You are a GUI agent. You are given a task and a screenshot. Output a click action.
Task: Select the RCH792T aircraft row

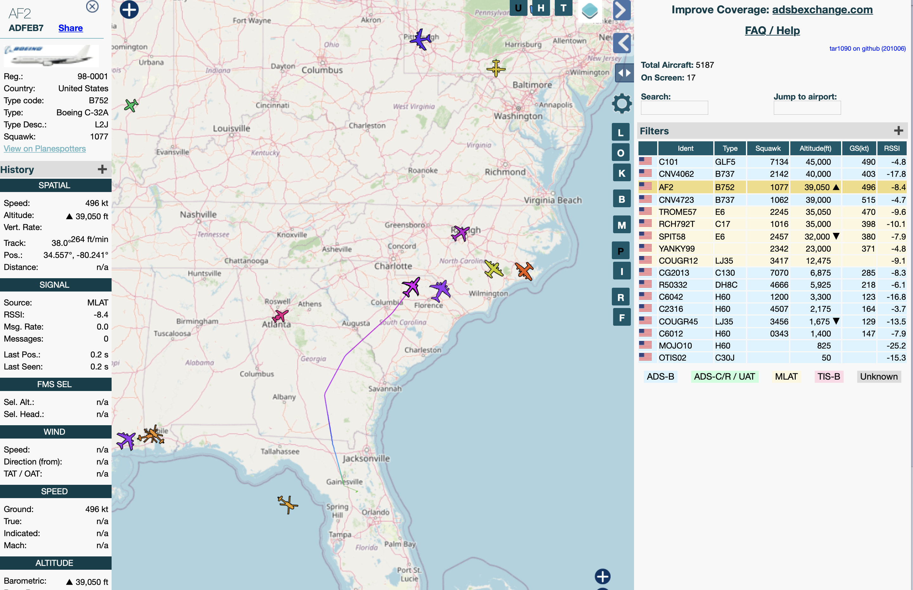772,224
